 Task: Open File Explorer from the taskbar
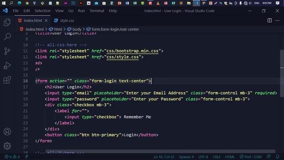coord(189,3)
